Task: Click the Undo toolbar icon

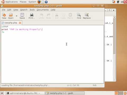Action: tap(42, 16)
